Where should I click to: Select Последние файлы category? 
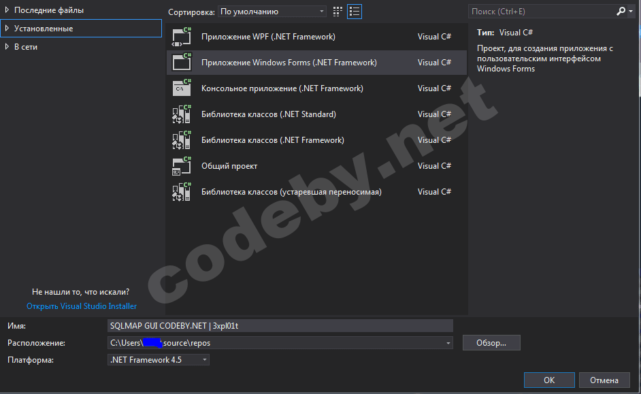(x=49, y=10)
